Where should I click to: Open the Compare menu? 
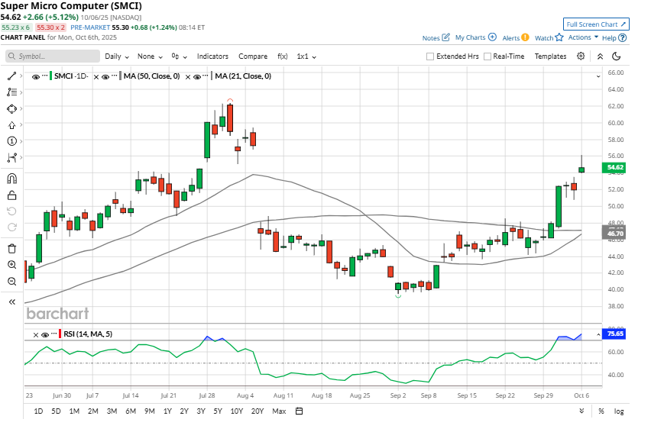pos(253,56)
